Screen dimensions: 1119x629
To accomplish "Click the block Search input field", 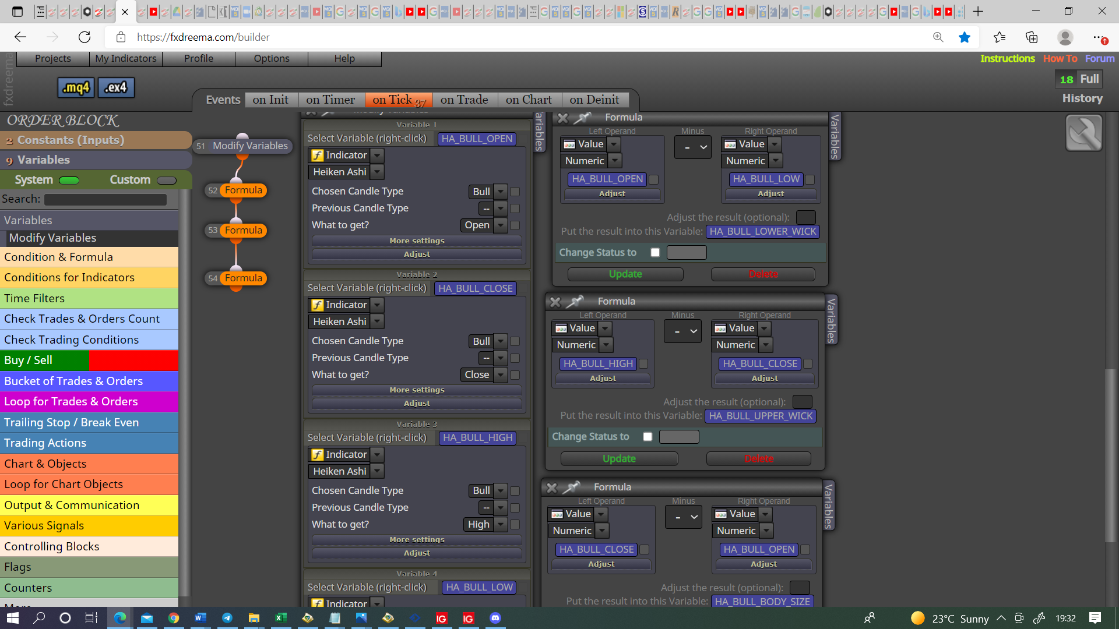I will [105, 200].
